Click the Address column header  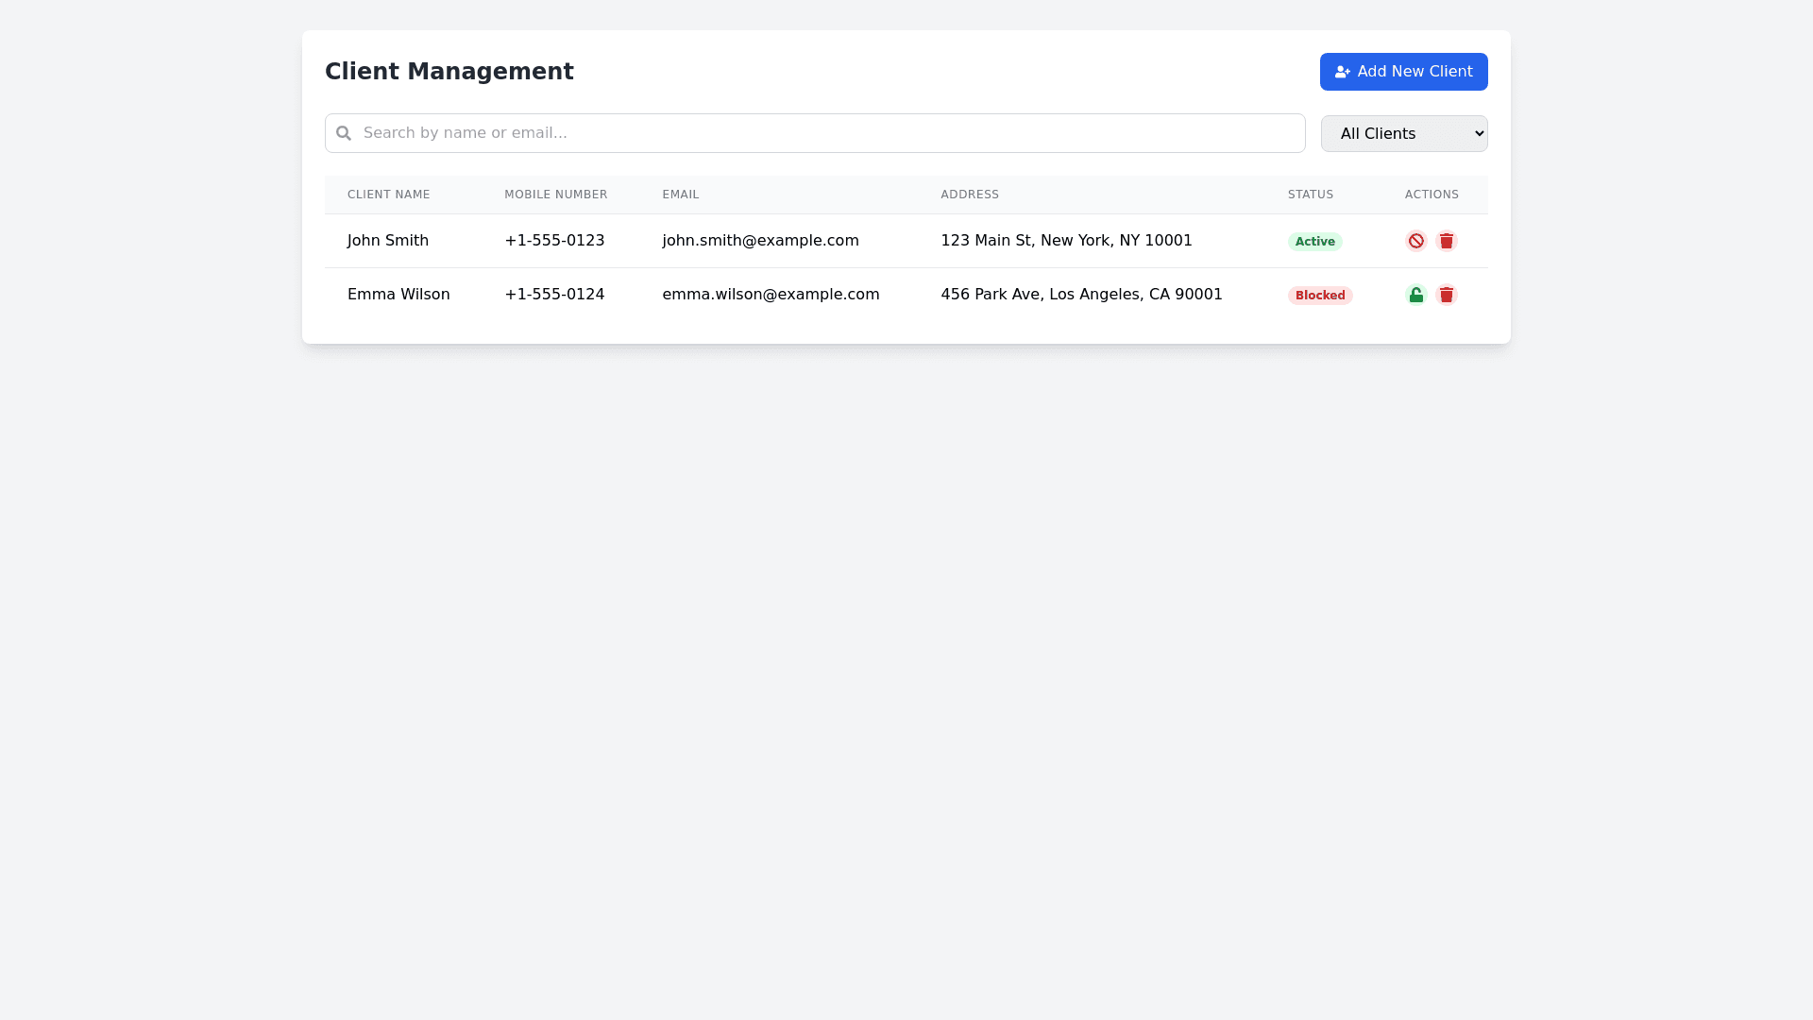(x=969, y=195)
